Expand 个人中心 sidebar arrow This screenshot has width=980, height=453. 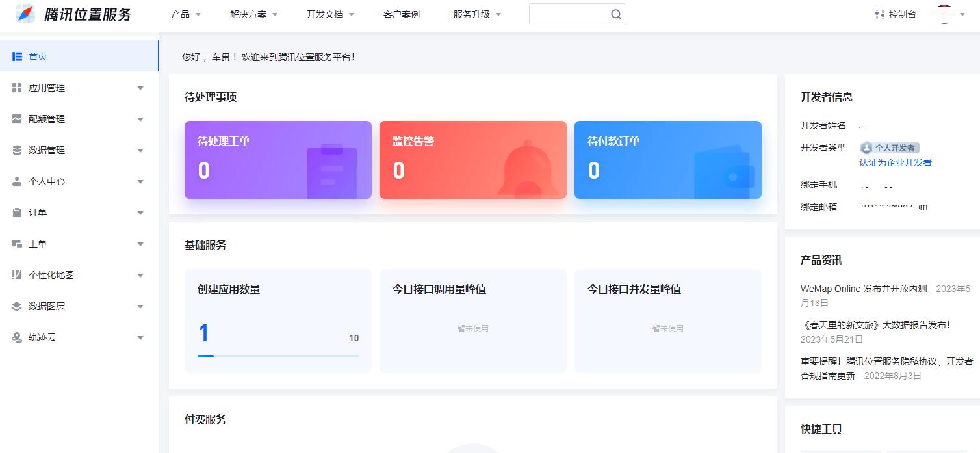[x=140, y=181]
